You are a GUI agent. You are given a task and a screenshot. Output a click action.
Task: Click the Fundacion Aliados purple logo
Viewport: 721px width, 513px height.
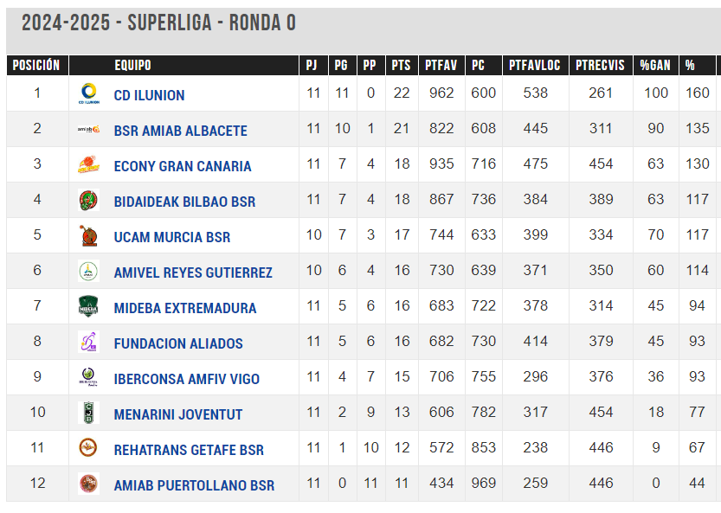click(x=89, y=342)
